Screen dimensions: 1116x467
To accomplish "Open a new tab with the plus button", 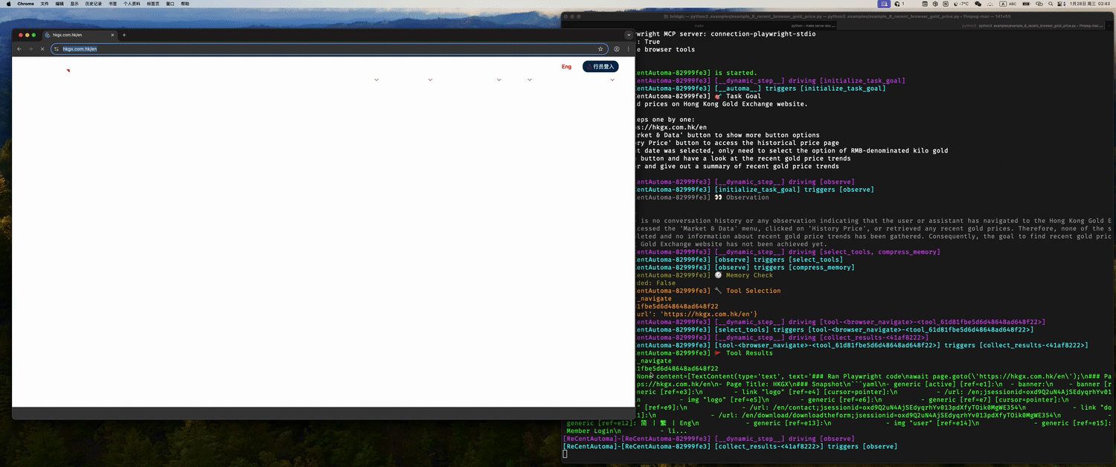I will tap(124, 35).
